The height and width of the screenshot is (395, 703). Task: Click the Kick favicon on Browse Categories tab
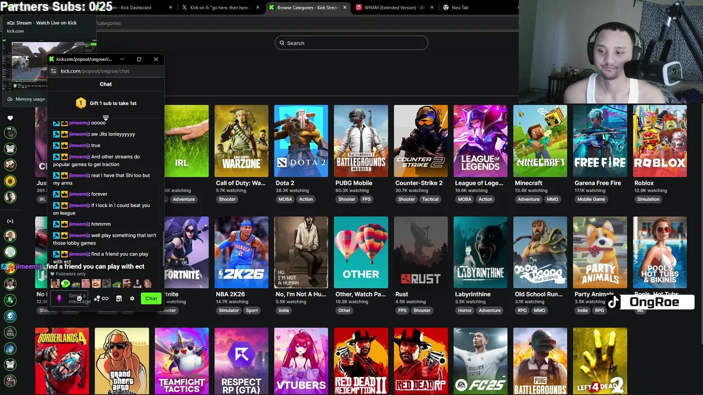click(271, 8)
